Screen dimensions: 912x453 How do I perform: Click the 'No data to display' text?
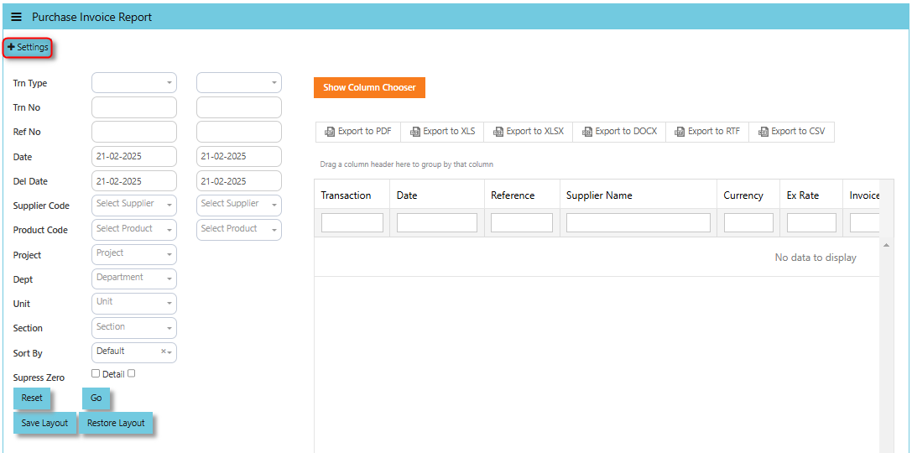click(x=816, y=257)
